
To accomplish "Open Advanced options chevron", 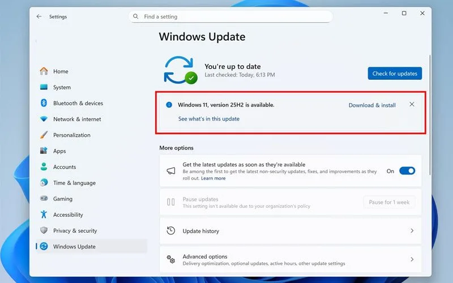I will 412,259.
